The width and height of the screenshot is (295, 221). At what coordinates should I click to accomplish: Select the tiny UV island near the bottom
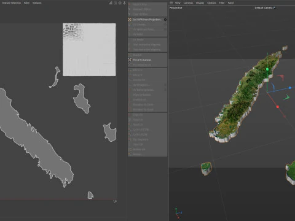(90, 195)
